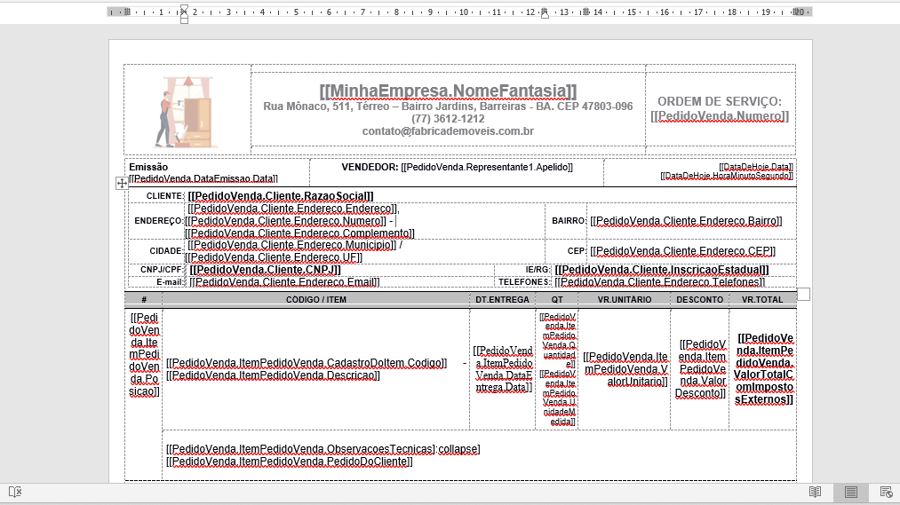The width and height of the screenshot is (900, 505).
Task: Click the VR.TOTAL column header cell
Action: [762, 300]
